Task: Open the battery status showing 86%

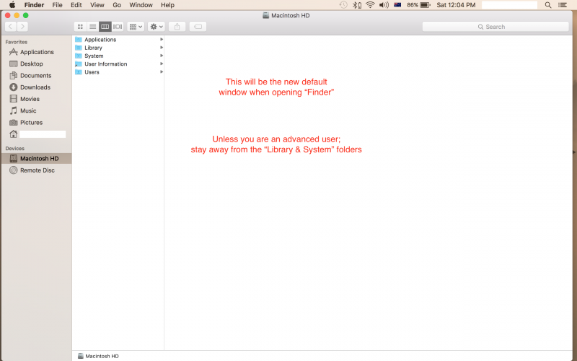Action: [418, 5]
